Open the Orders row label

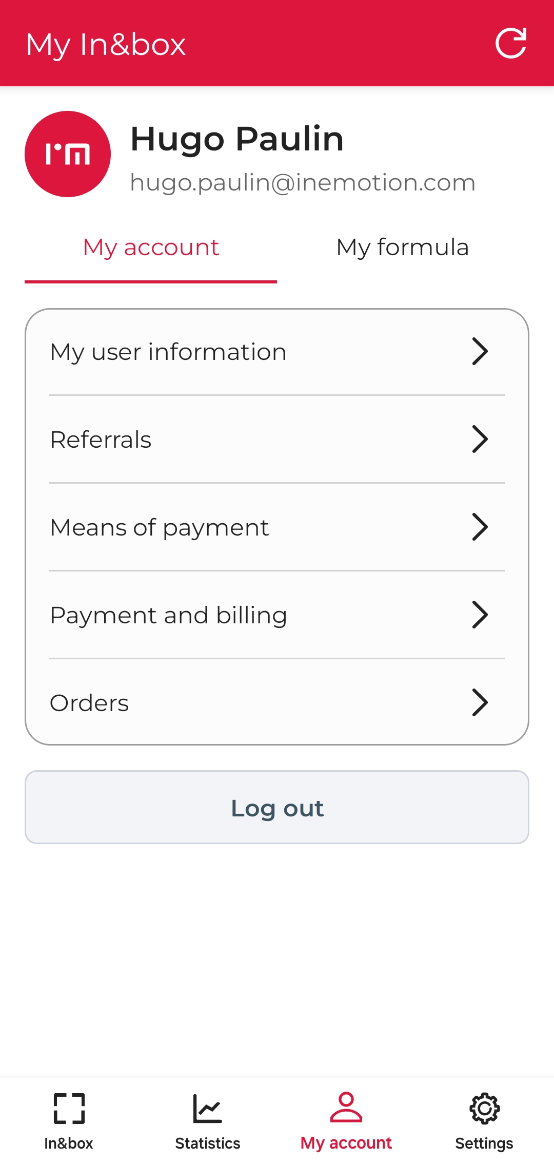(89, 703)
